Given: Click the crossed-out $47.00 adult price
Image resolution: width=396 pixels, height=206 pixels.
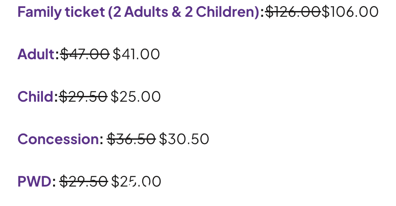Looking at the screenshot, I should 85,54.
